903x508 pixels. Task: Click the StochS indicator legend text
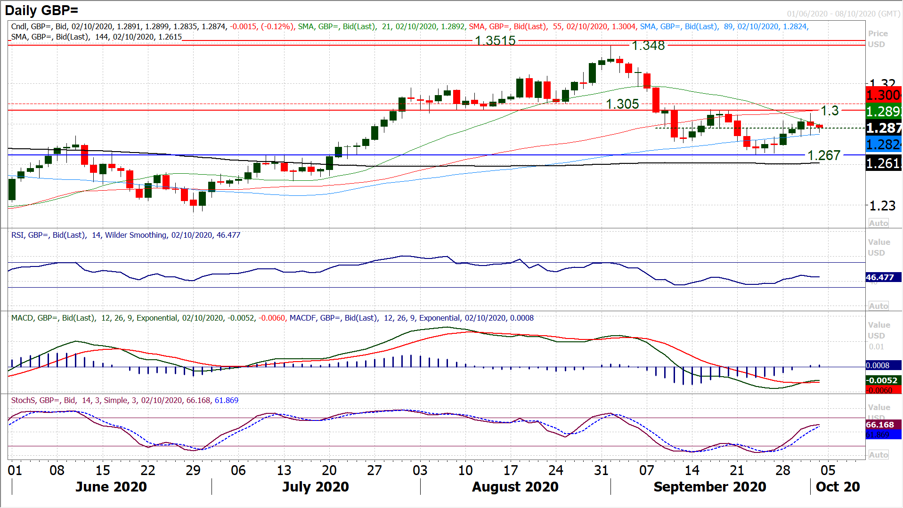124,401
